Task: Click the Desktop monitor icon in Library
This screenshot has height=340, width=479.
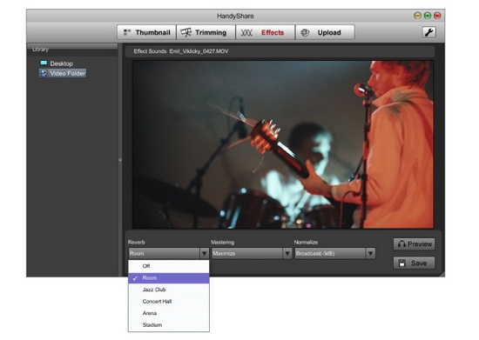Action: (x=44, y=63)
